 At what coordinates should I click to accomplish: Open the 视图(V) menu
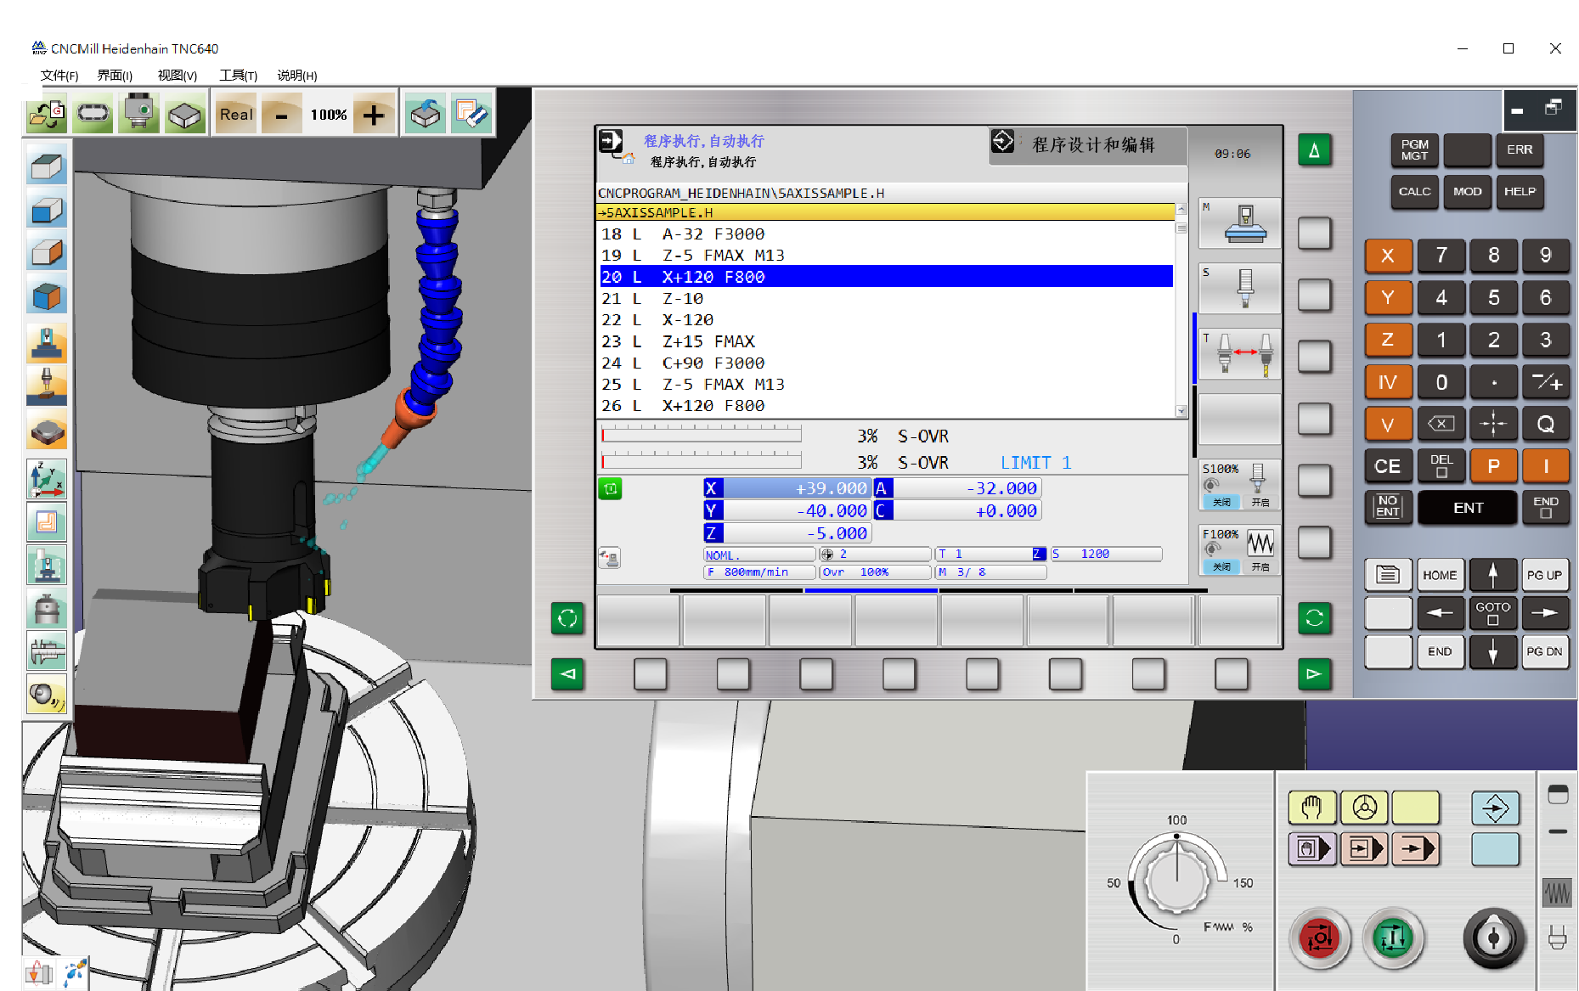coord(177,76)
